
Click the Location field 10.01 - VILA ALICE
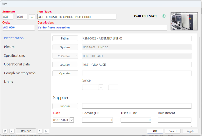pyautogui.click(x=137, y=65)
